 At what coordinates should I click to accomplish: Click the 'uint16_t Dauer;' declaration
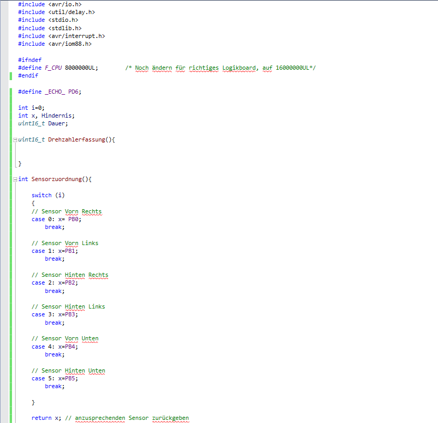[x=43, y=123]
